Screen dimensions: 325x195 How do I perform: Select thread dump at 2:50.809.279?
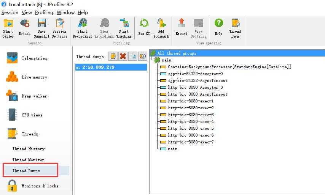click(x=111, y=67)
